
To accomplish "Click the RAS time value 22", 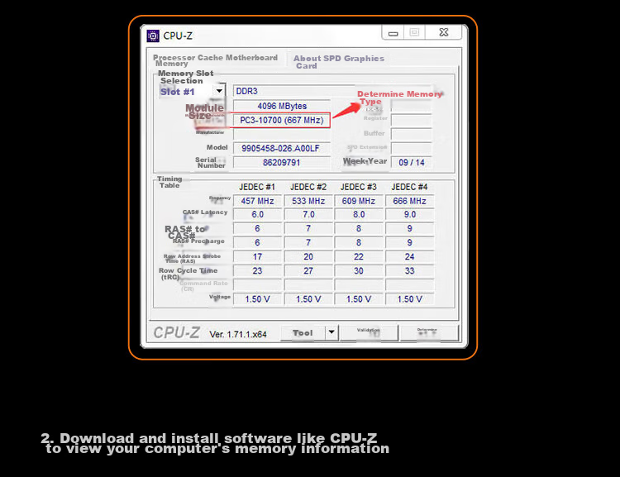I will coord(359,257).
